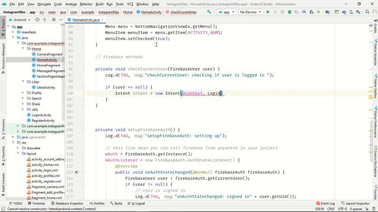Click the Attach Debugger to process icon
The height and width of the screenshot is (212, 378).
(311, 12)
